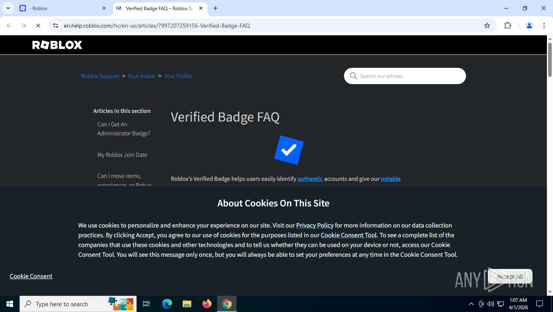Open File Explorer from taskbar
The image size is (553, 312).
point(187,304)
